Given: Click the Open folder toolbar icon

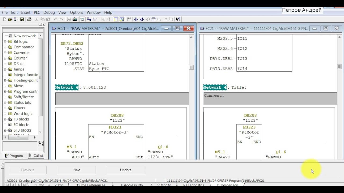Looking at the screenshot, I should click(10, 19).
